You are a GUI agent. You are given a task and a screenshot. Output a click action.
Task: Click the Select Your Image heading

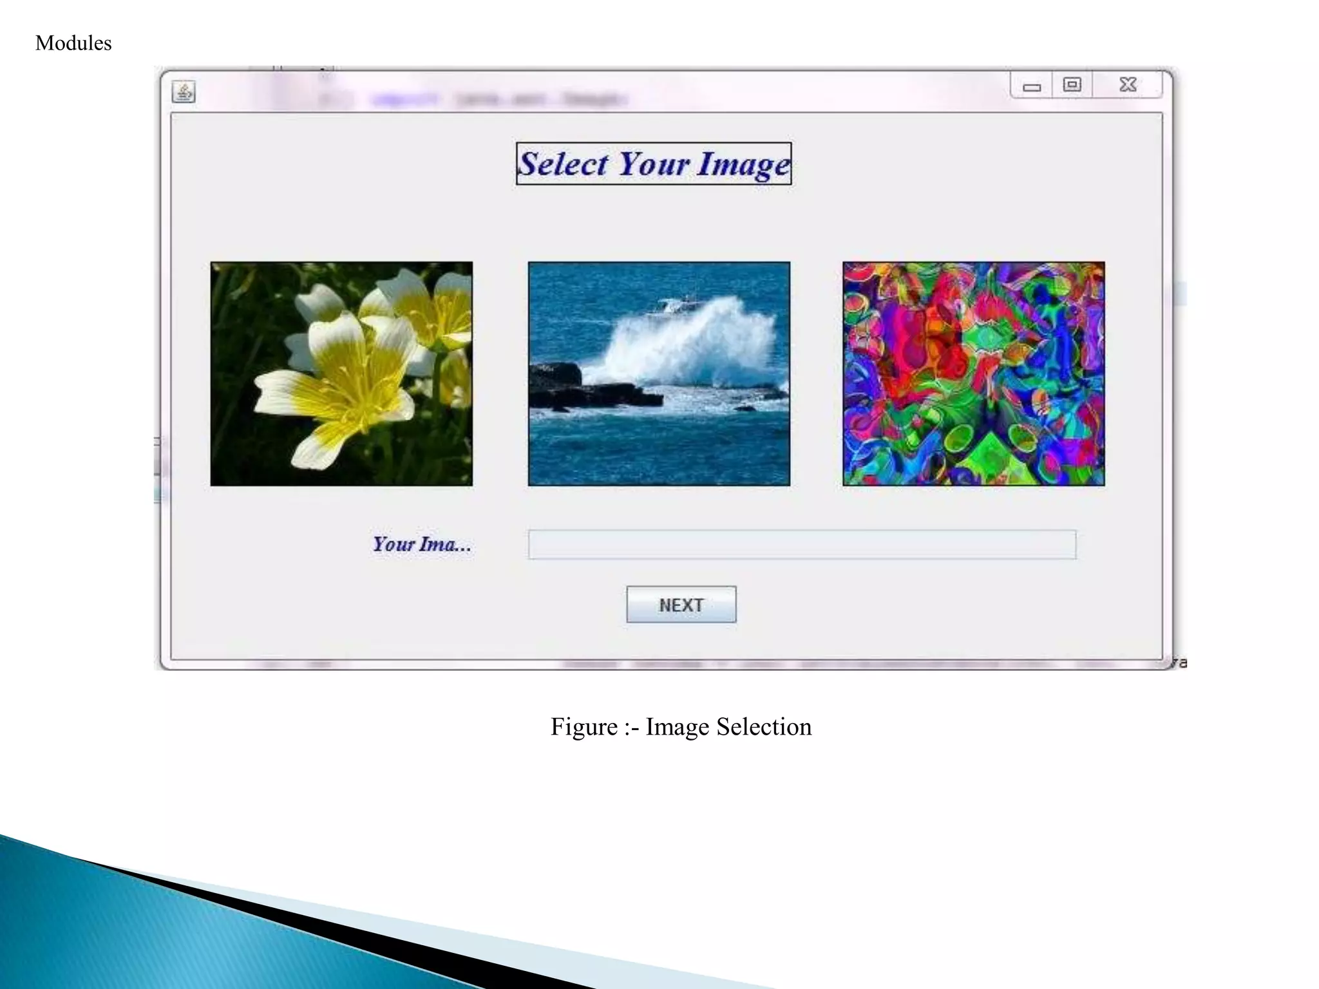point(654,164)
